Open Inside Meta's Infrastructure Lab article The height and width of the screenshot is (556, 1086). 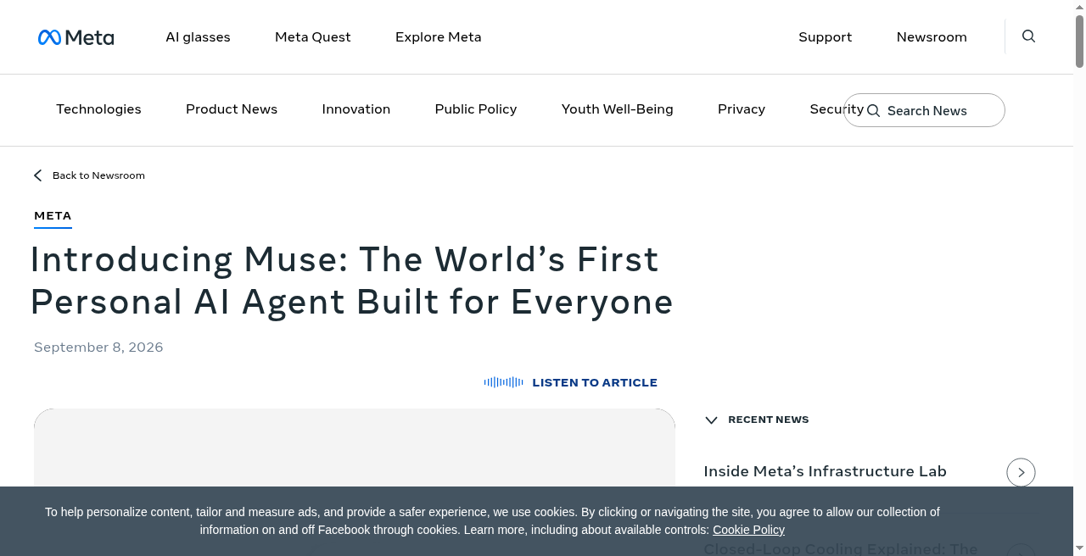(825, 471)
